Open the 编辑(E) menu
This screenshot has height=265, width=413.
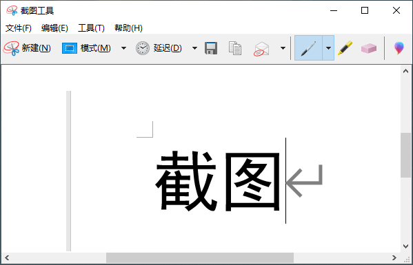54,28
